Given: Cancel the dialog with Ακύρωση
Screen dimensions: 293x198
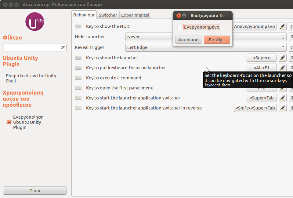Looking at the screenshot, I should tap(188, 40).
